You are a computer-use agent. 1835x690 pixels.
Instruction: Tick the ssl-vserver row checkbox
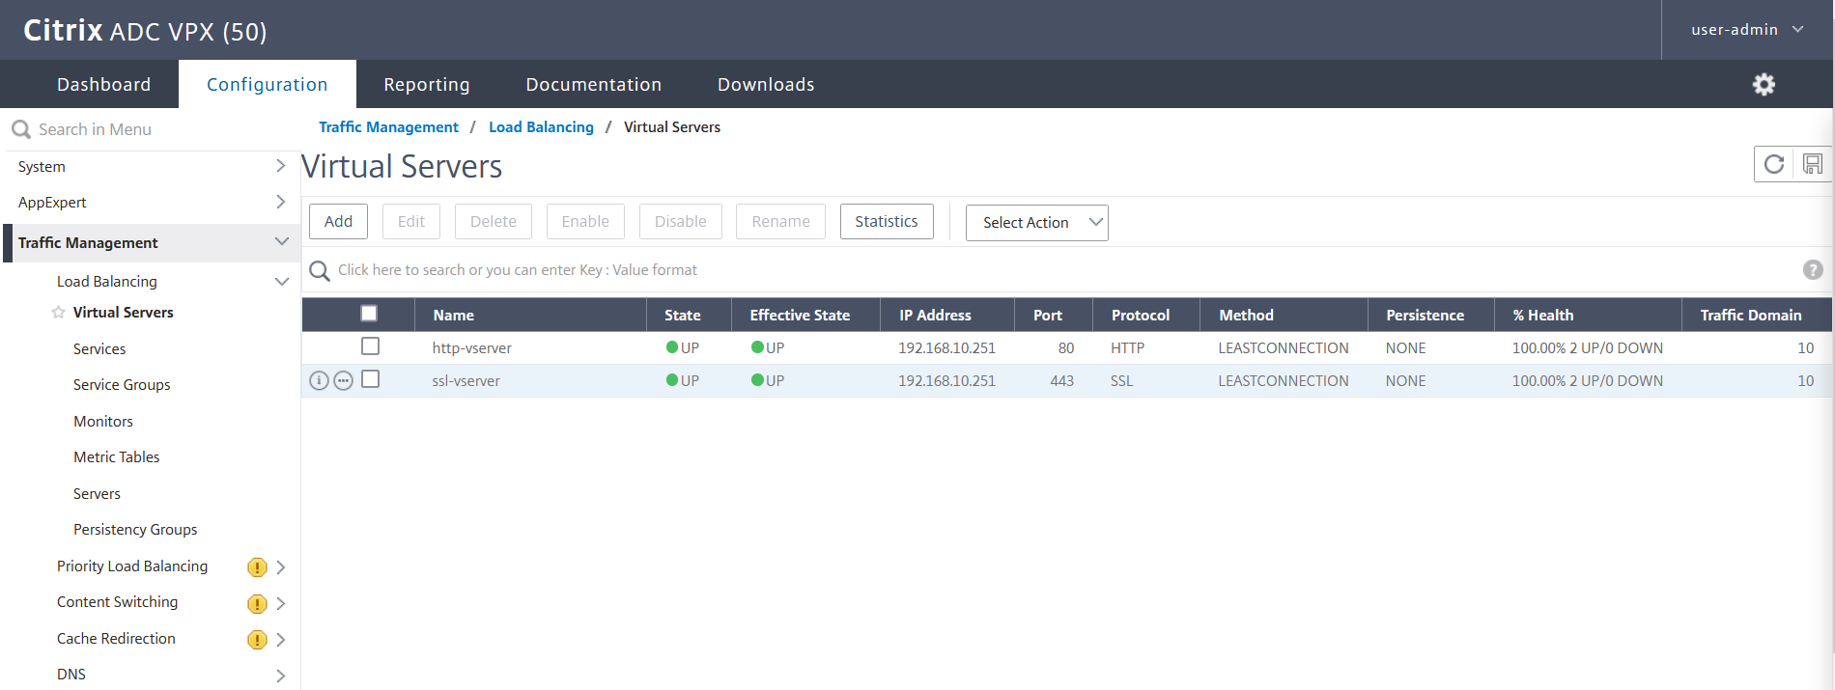(370, 379)
